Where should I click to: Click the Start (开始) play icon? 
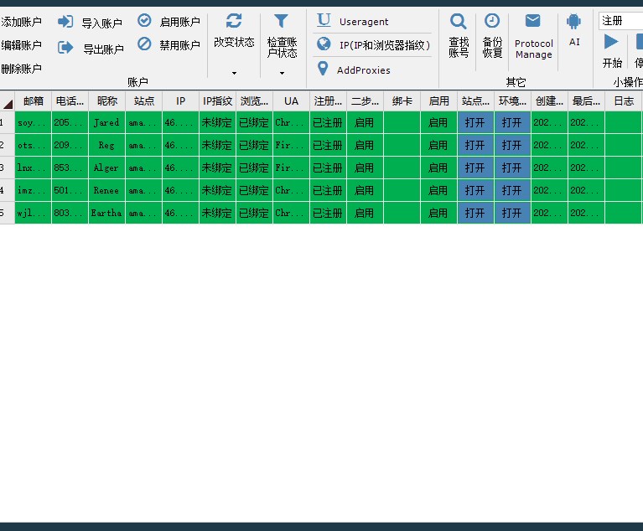(611, 42)
